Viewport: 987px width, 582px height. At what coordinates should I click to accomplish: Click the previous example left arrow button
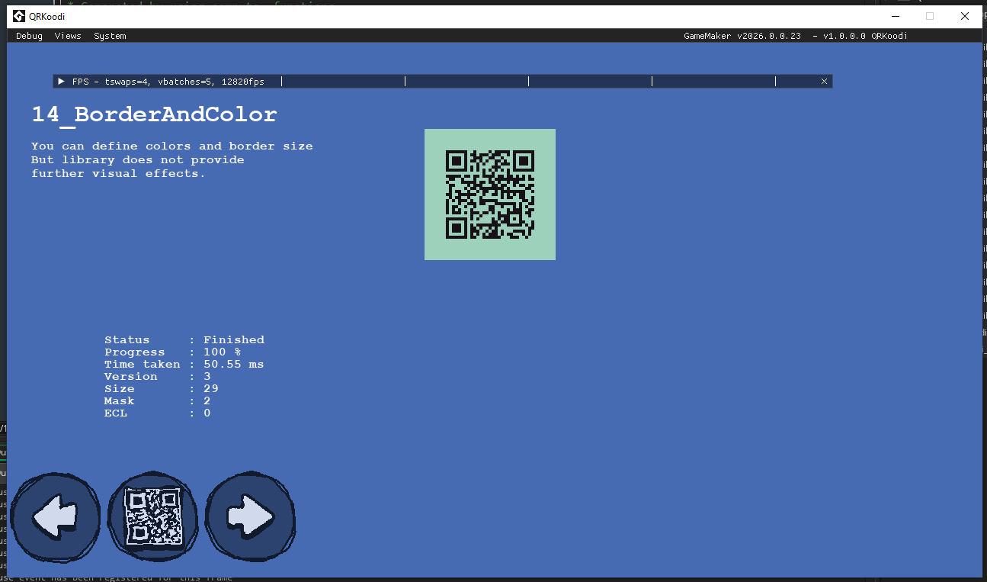pos(56,517)
